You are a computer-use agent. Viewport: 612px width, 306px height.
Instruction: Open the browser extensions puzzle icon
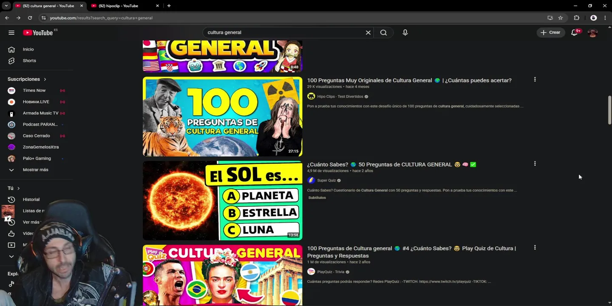click(576, 18)
